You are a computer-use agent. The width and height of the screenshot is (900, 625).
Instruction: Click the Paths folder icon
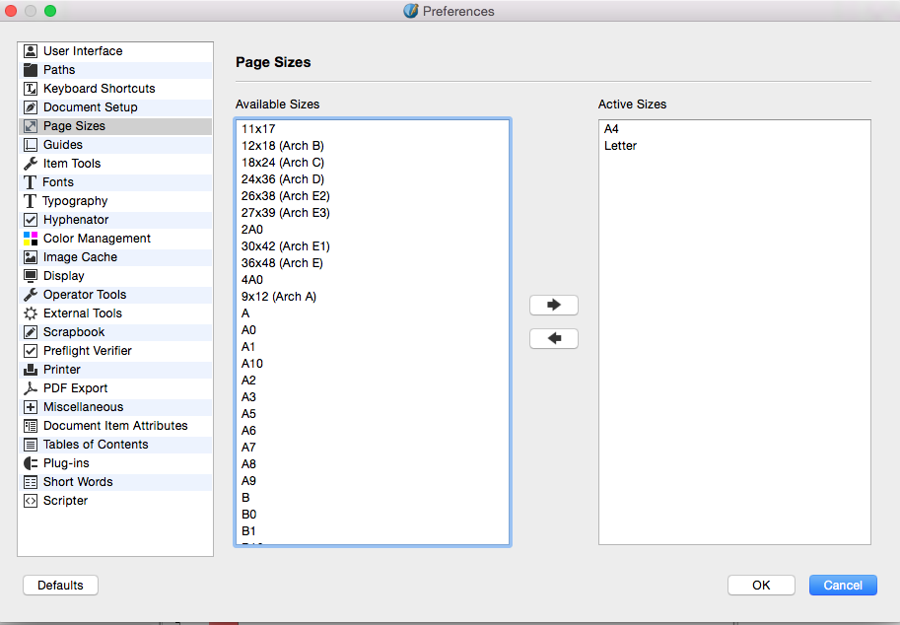[x=31, y=70]
